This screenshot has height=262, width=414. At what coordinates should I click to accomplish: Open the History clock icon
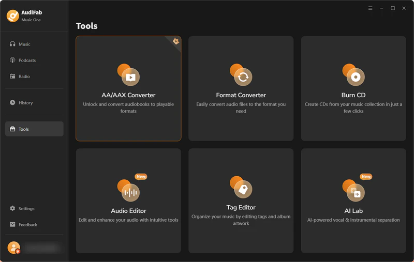(x=12, y=102)
